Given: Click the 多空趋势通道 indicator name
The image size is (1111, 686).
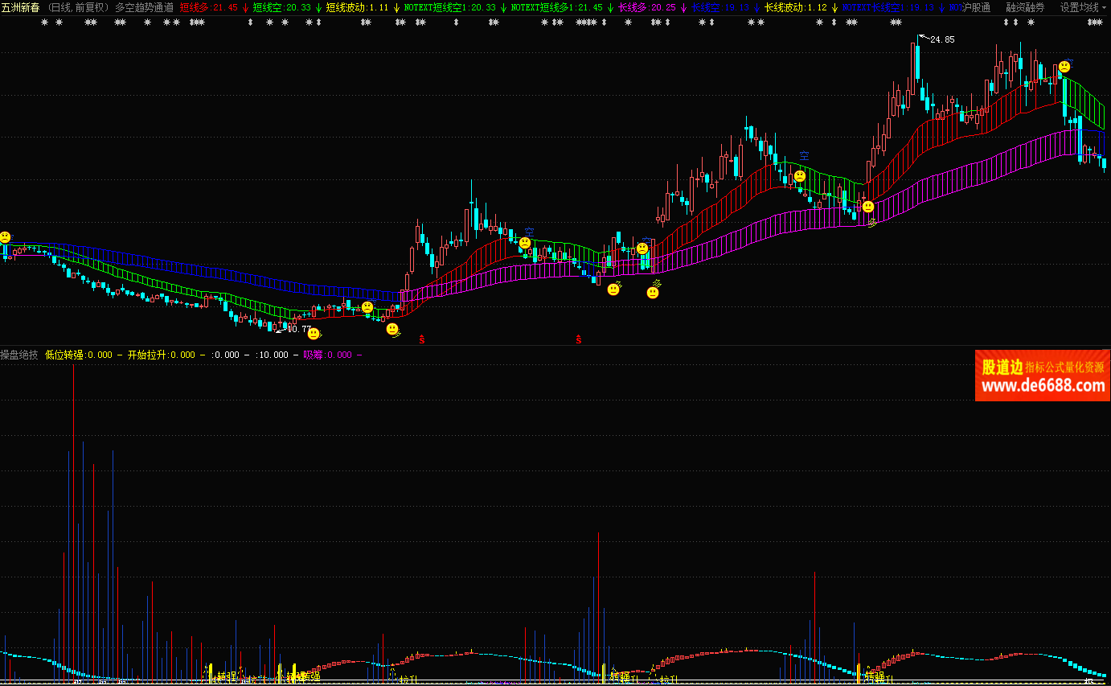Looking at the screenshot, I should pos(144,7).
